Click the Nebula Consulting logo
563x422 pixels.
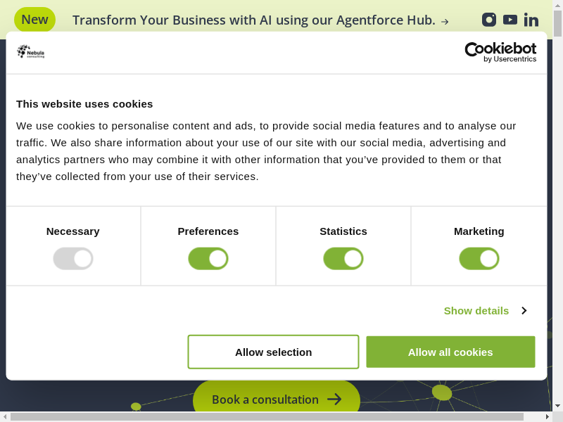[31, 51]
